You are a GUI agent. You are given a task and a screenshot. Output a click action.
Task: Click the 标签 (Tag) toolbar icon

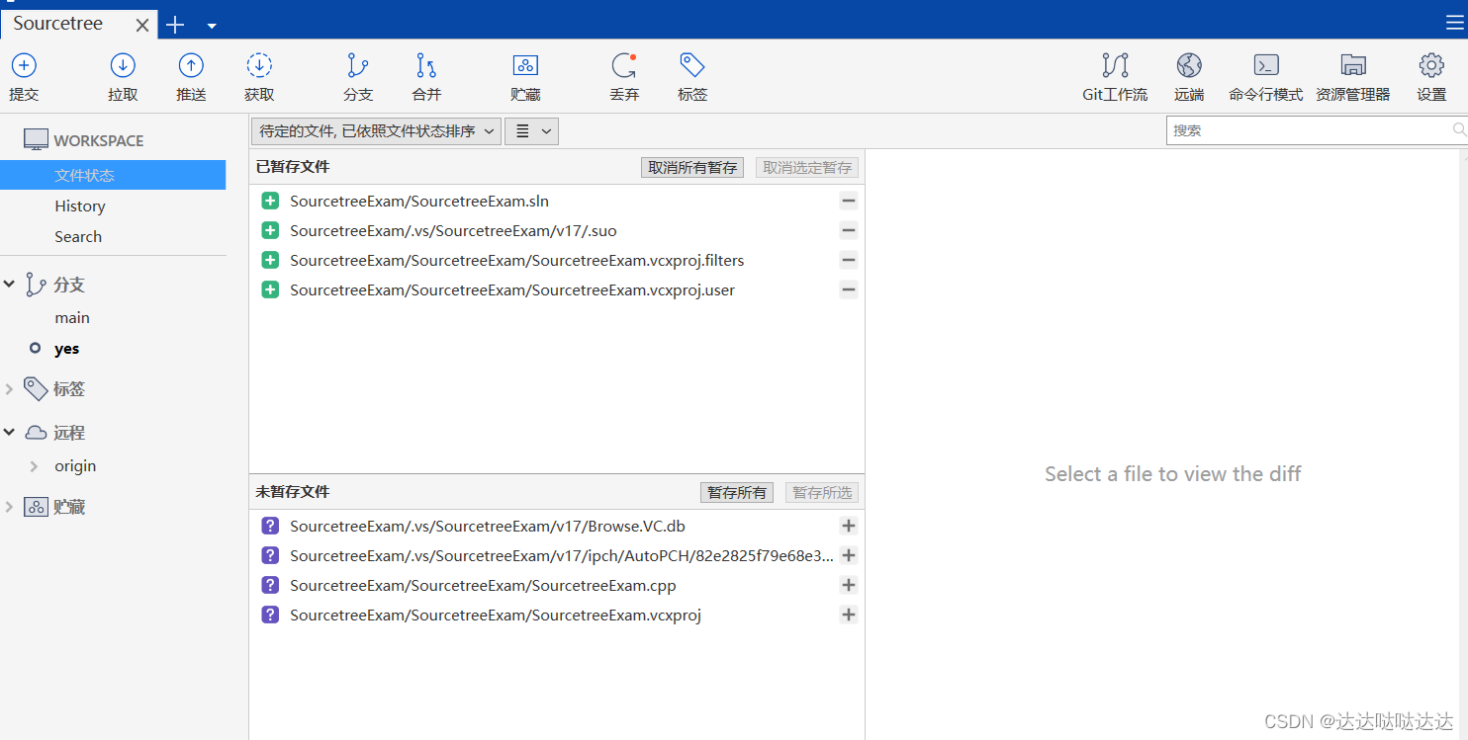692,77
